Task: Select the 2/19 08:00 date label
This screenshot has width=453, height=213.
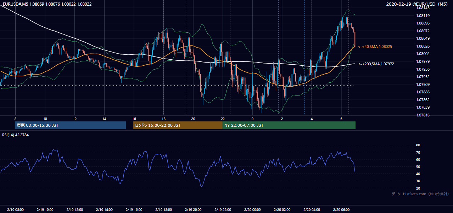Action: [x=15, y=210]
